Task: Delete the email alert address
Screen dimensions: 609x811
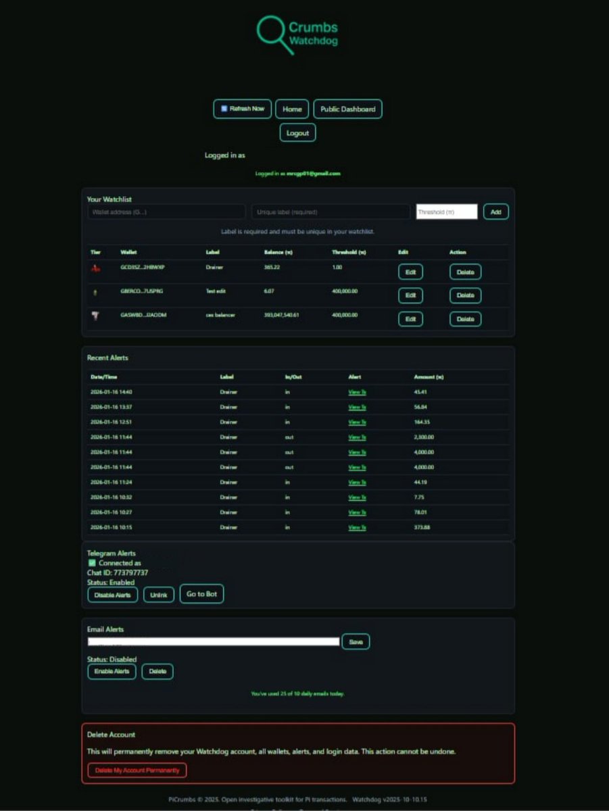Action: [157, 672]
